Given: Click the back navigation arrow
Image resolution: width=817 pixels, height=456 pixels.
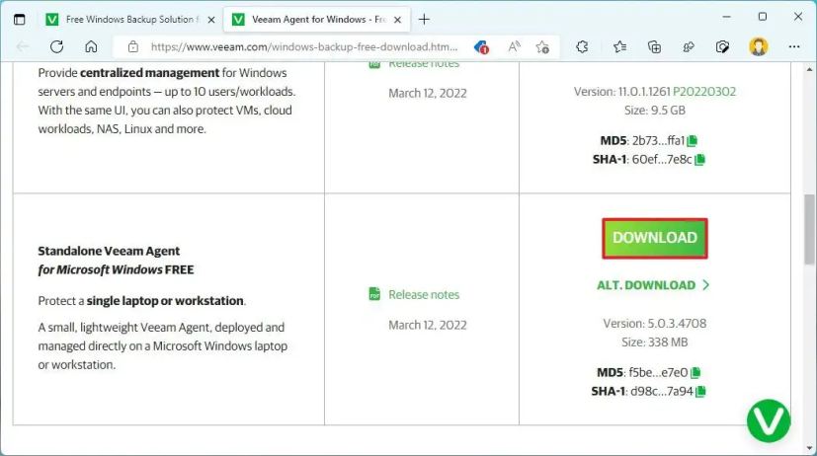Looking at the screenshot, I should click(23, 46).
